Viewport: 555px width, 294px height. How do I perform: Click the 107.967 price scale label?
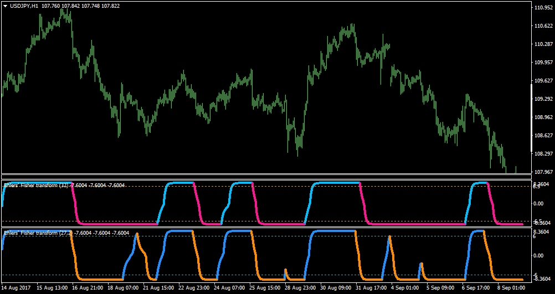tap(544, 172)
